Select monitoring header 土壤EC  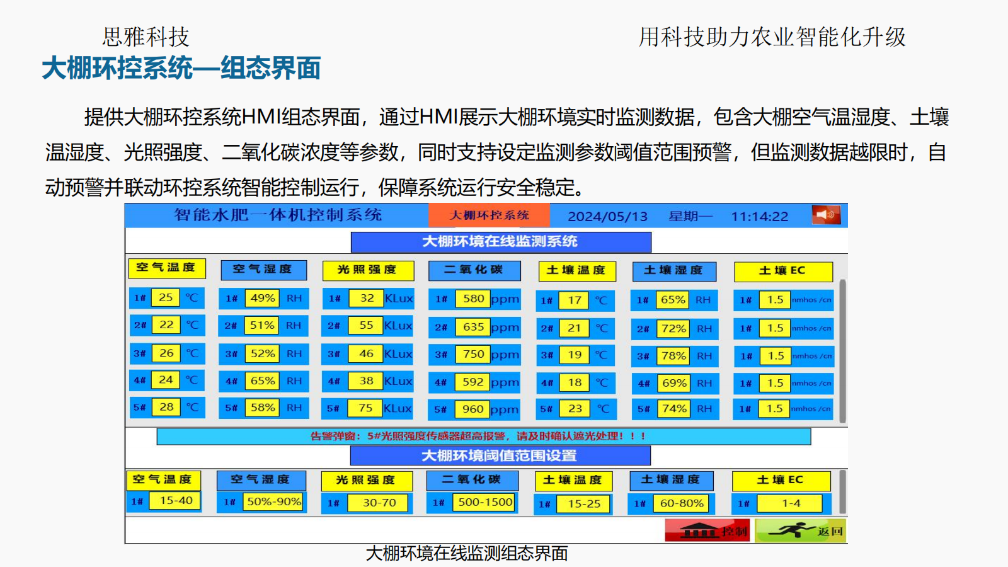coord(783,272)
